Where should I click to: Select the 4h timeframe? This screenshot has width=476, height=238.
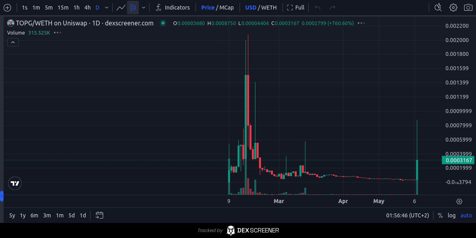click(87, 8)
